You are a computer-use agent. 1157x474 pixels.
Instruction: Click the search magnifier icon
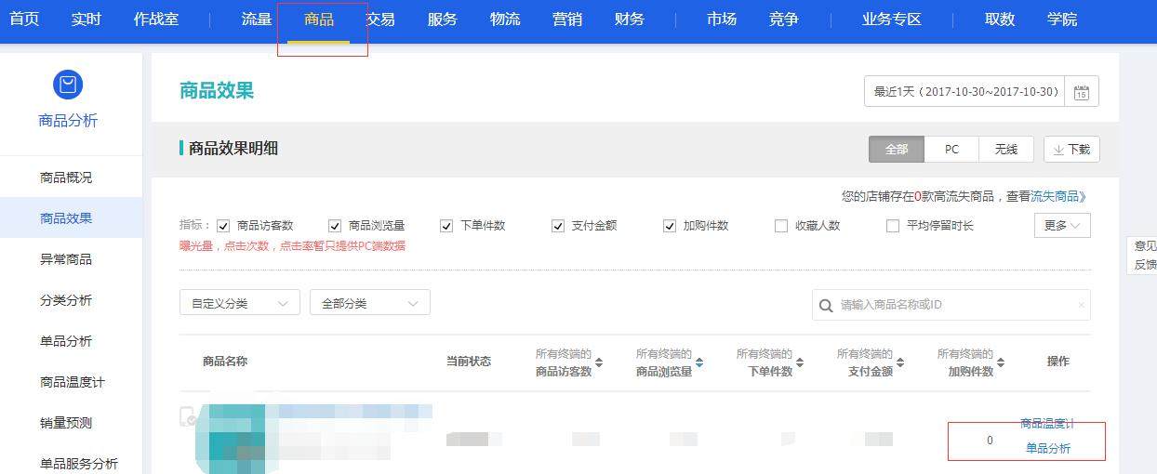coord(826,306)
